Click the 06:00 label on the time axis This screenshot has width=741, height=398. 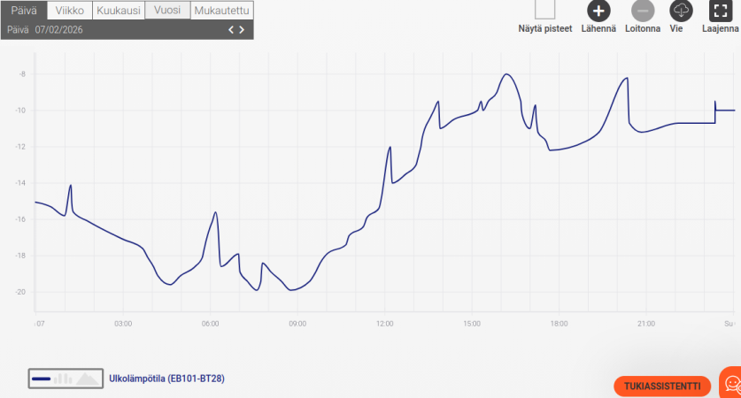[x=210, y=324]
